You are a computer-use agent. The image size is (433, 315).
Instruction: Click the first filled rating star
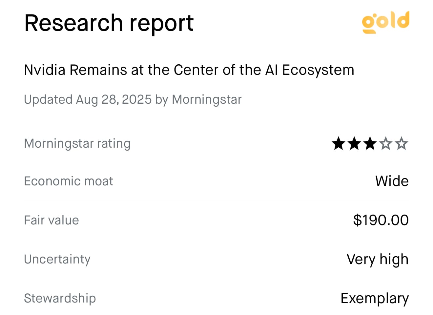tap(339, 144)
